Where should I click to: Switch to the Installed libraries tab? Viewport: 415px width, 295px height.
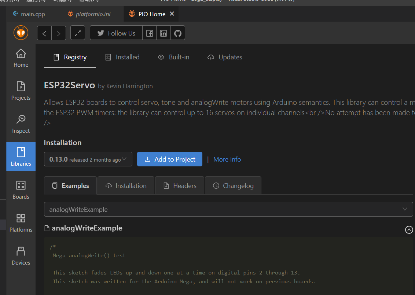coord(122,57)
